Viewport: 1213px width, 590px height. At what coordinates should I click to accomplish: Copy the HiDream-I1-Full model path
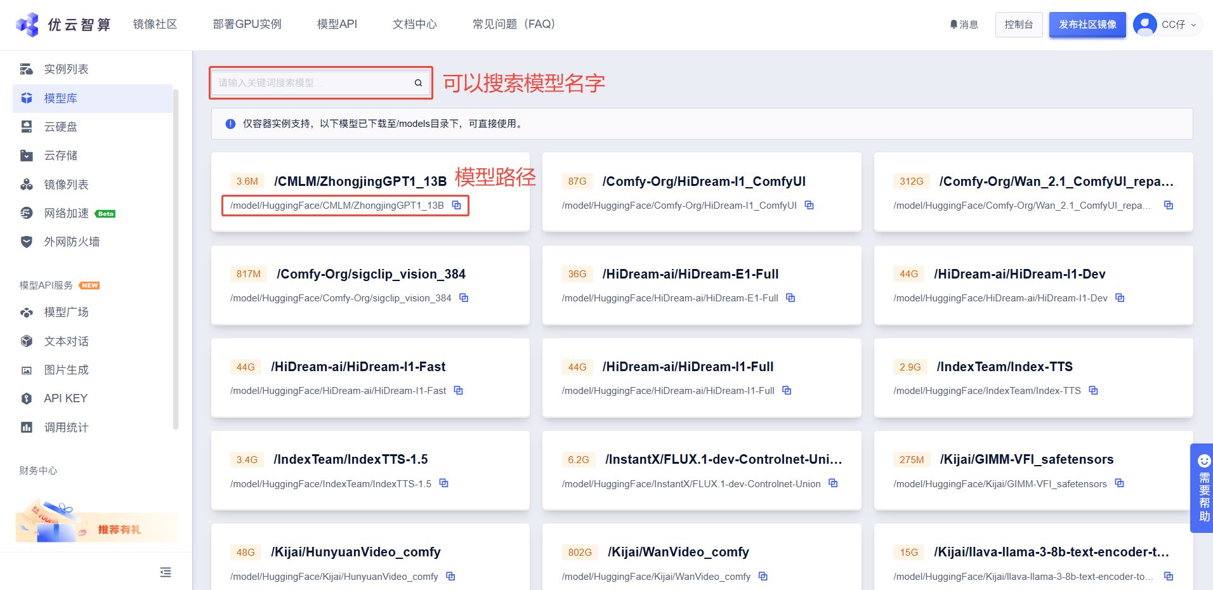coord(787,390)
